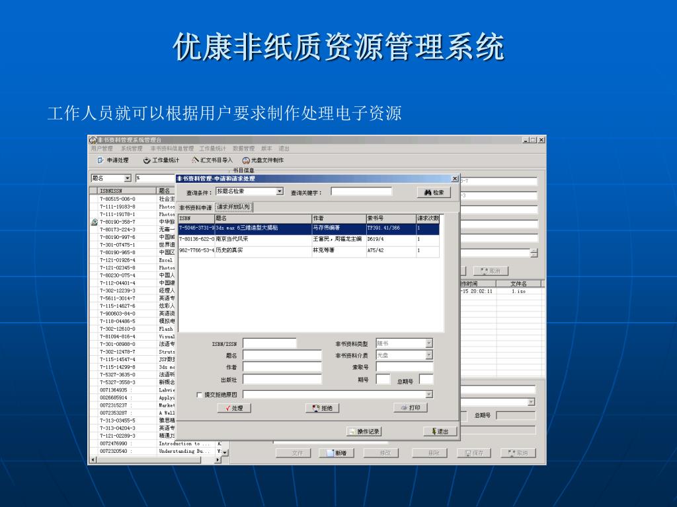The image size is (677, 507).
Task: Click in dialog 期号 input field
Action: (x=383, y=379)
